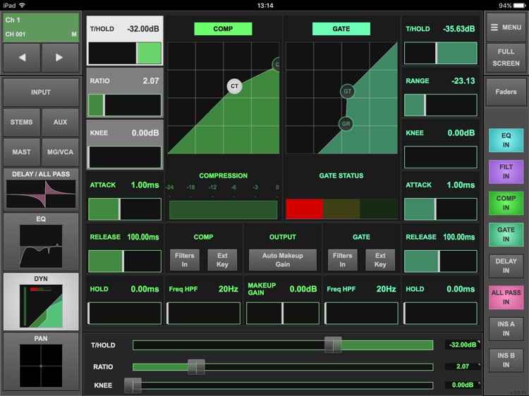Toggle ALL PASS IN button
This screenshot has width=529, height=396.
(506, 297)
